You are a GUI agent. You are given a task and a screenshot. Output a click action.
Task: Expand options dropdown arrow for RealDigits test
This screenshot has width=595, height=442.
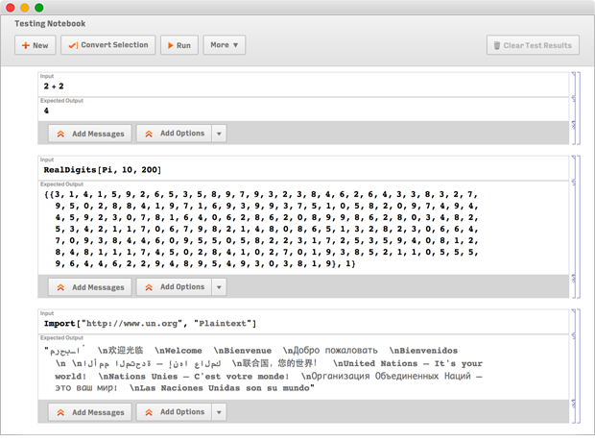coord(220,287)
